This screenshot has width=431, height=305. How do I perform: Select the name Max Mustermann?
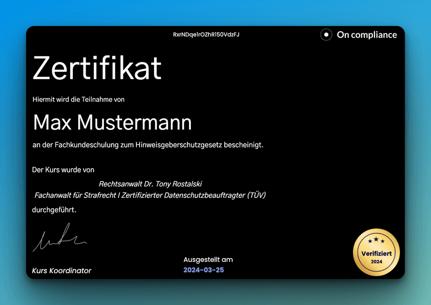[x=112, y=122]
